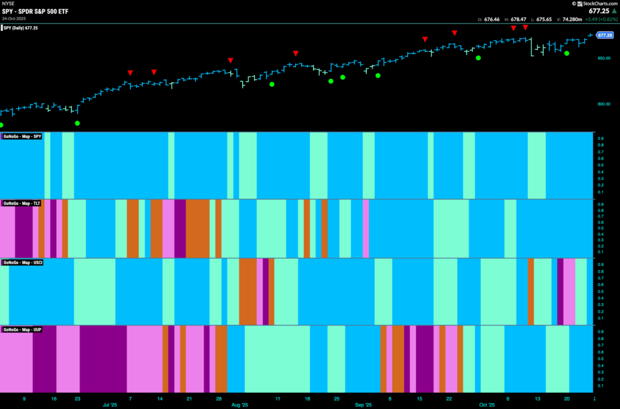The width and height of the screenshot is (620, 409).
Task: Select the red triangle marker above July 7
Action: point(130,73)
